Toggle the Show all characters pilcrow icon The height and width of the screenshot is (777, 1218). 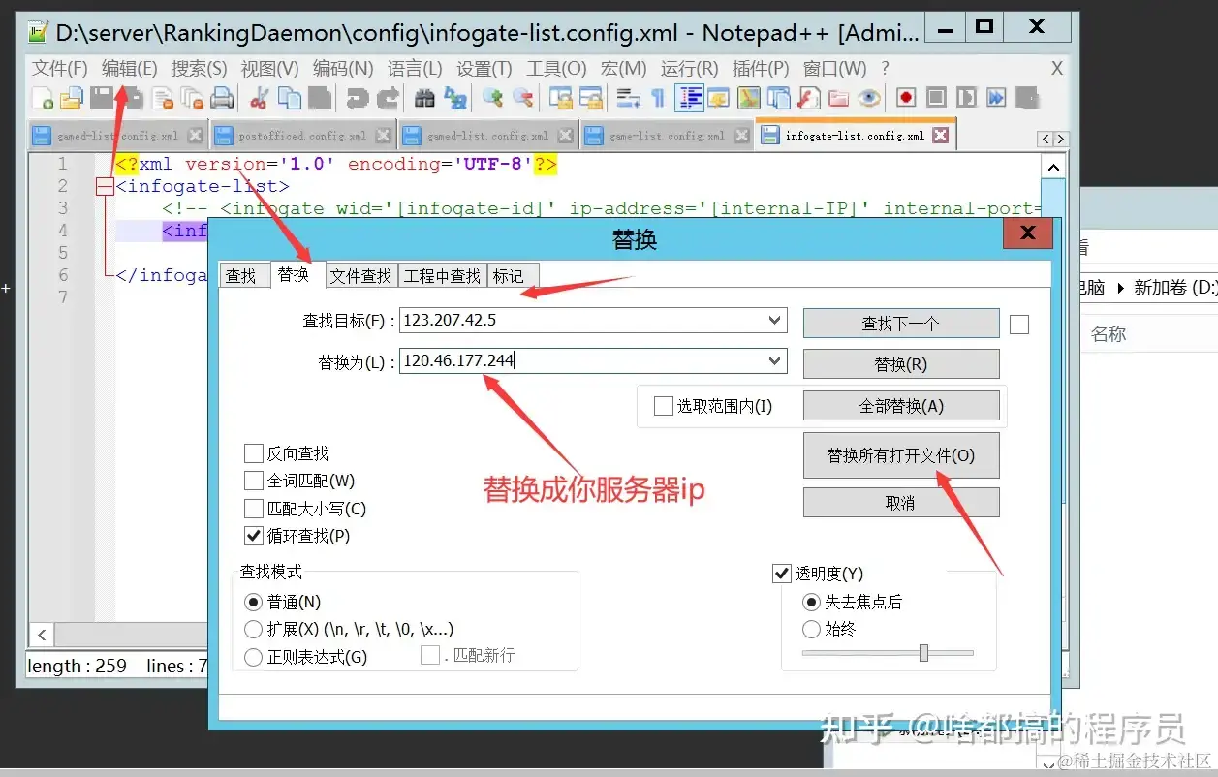tap(658, 98)
